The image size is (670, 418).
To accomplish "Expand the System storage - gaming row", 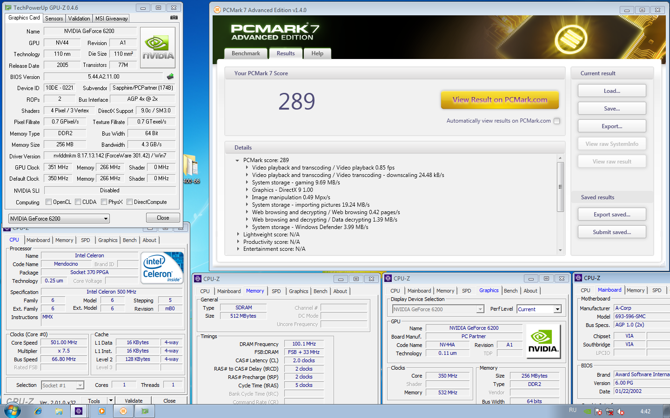I will (247, 183).
